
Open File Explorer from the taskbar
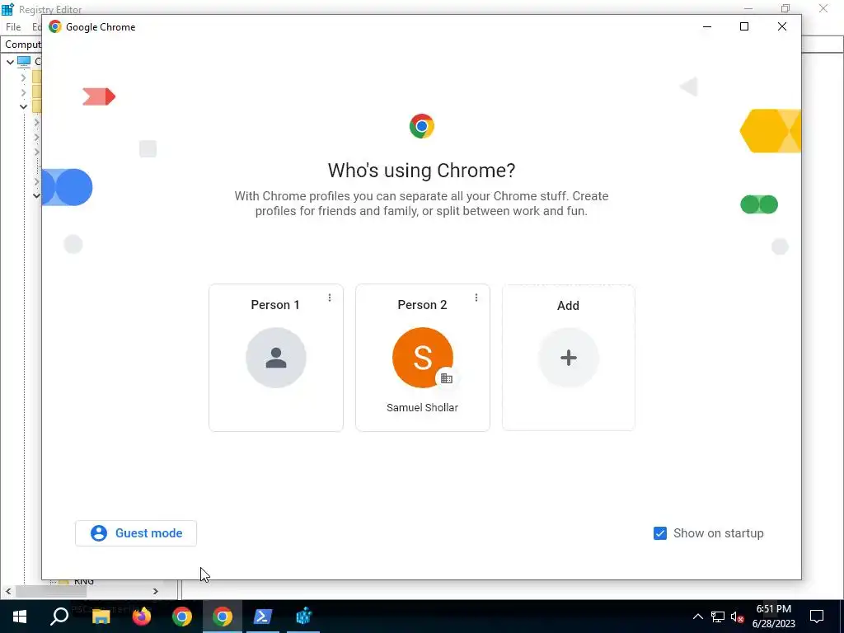click(101, 617)
